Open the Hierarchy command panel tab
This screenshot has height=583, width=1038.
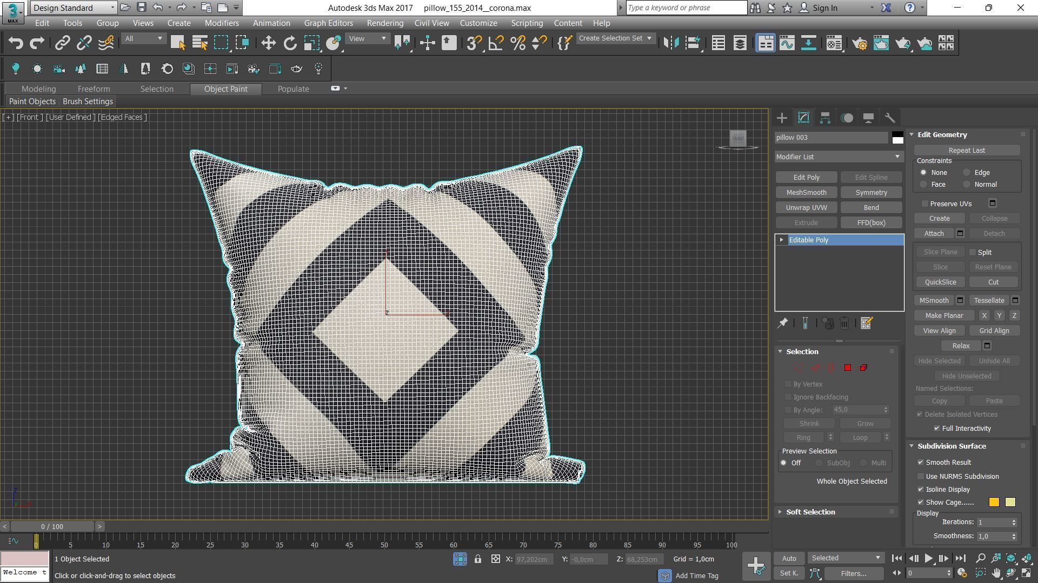(x=825, y=118)
